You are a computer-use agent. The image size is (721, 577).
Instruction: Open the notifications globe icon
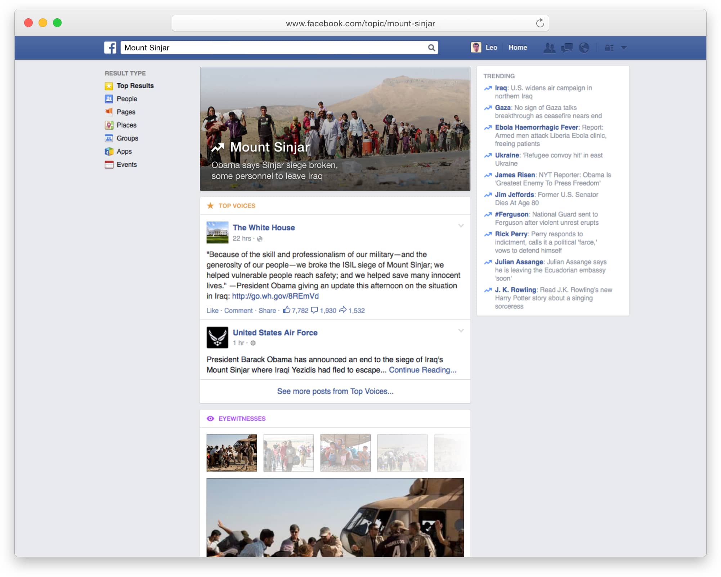[584, 48]
